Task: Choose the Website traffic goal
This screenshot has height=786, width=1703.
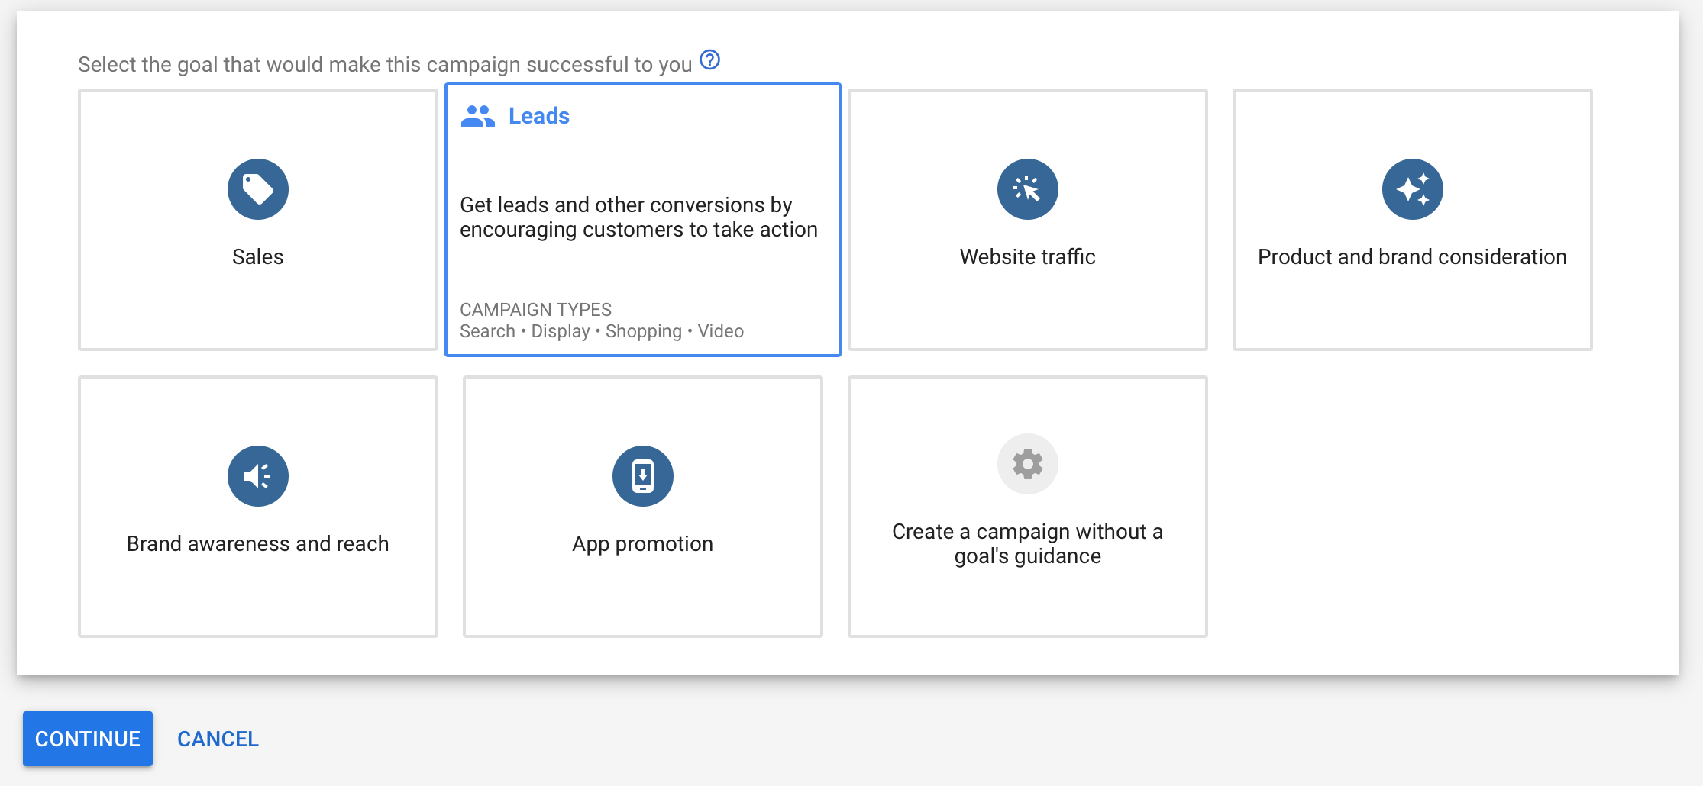Action: tap(1027, 221)
